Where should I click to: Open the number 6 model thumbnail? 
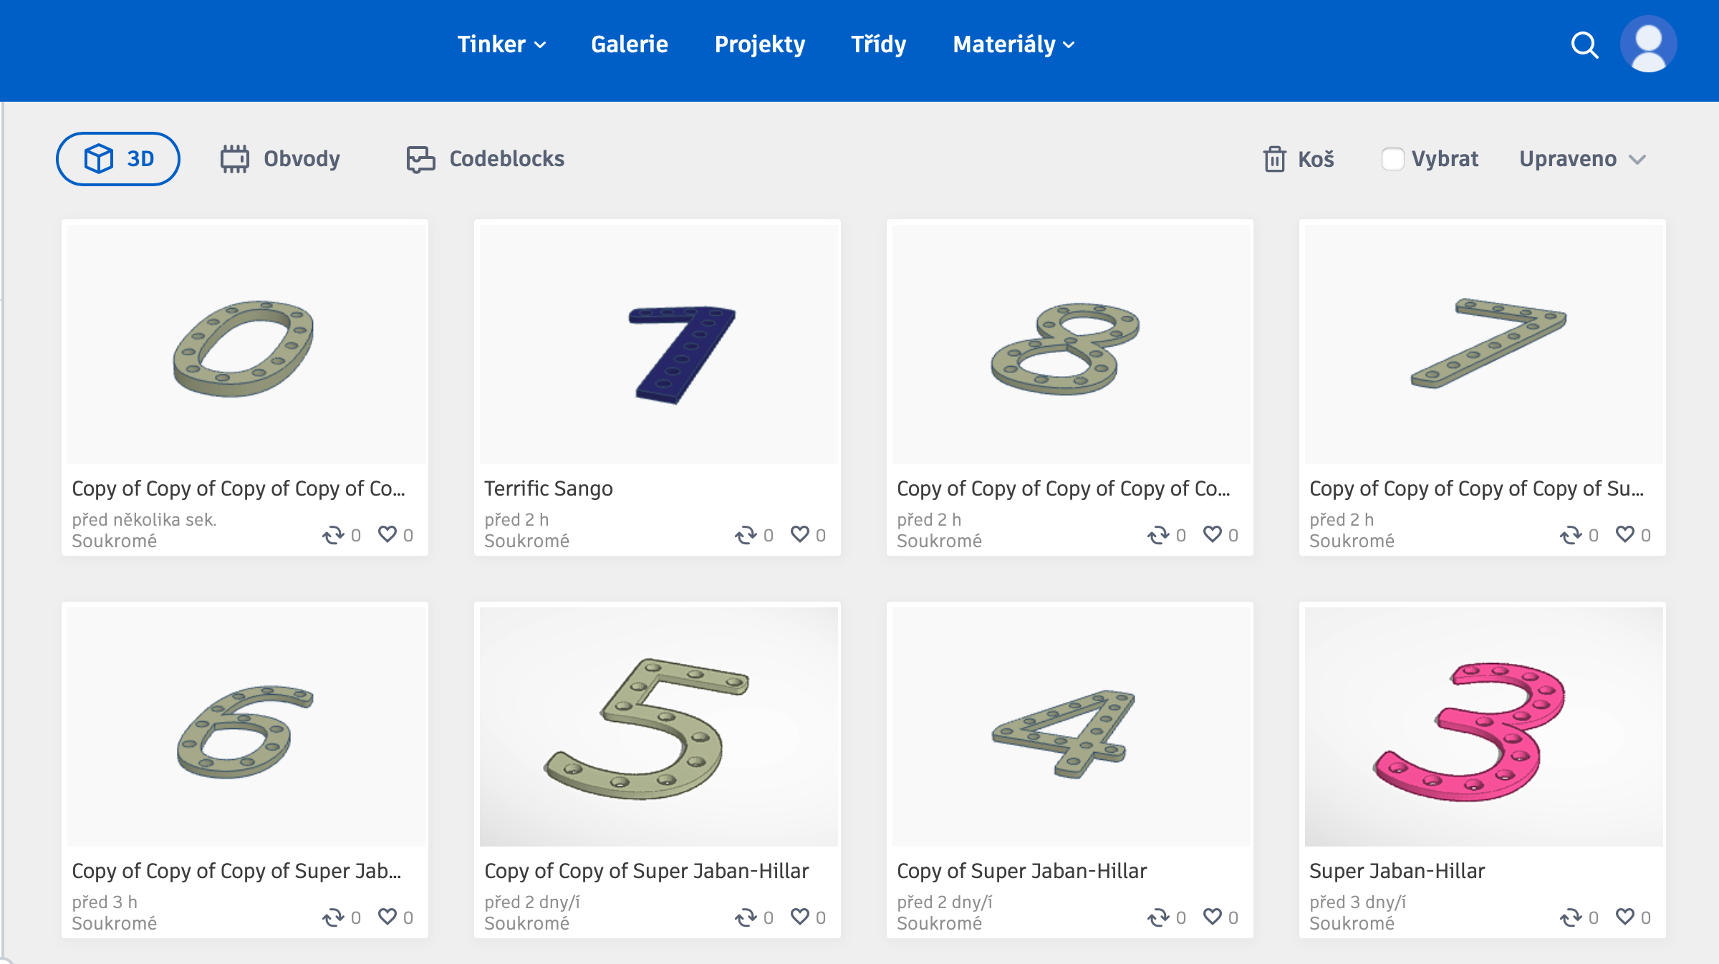[246, 726]
